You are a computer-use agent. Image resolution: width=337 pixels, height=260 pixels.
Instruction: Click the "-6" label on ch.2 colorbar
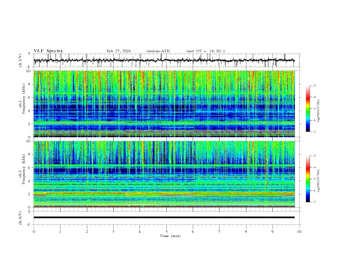coord(314,190)
